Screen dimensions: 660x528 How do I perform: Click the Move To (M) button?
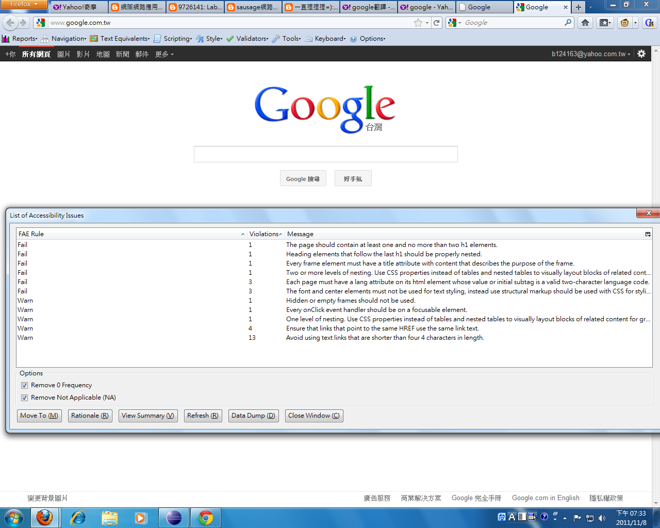39,416
